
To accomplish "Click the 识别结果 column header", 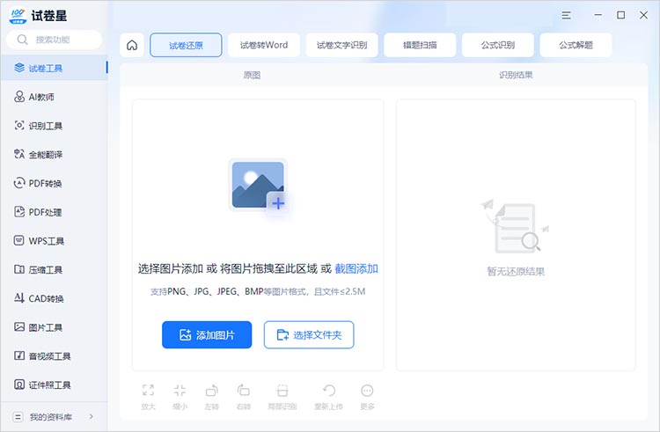I will [x=516, y=75].
